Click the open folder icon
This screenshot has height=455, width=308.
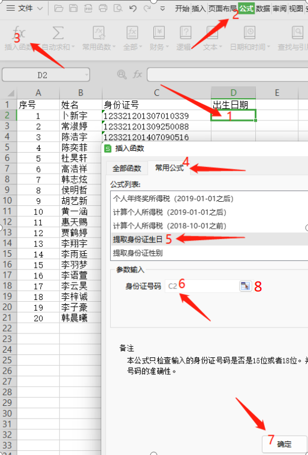[x=59, y=8]
